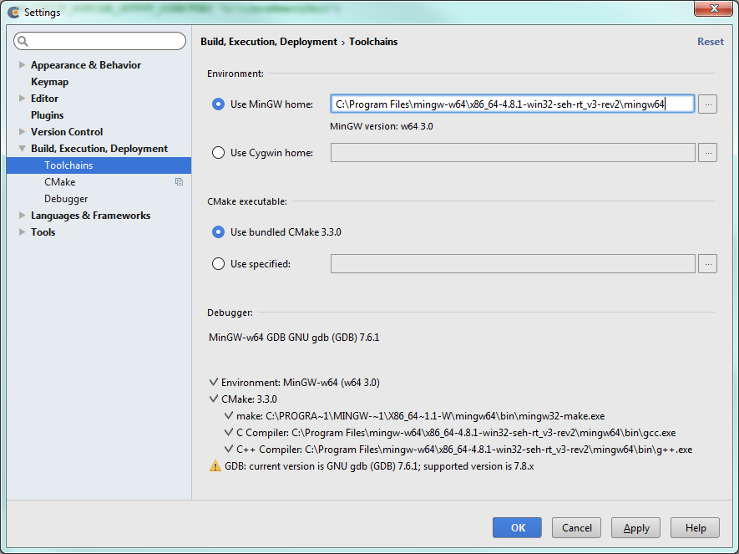Click the C Compiler gcc.exe path line
739x554 pixels.
pos(456,433)
